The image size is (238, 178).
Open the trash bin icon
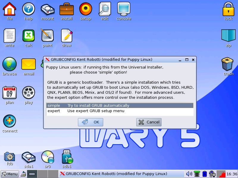(227, 64)
